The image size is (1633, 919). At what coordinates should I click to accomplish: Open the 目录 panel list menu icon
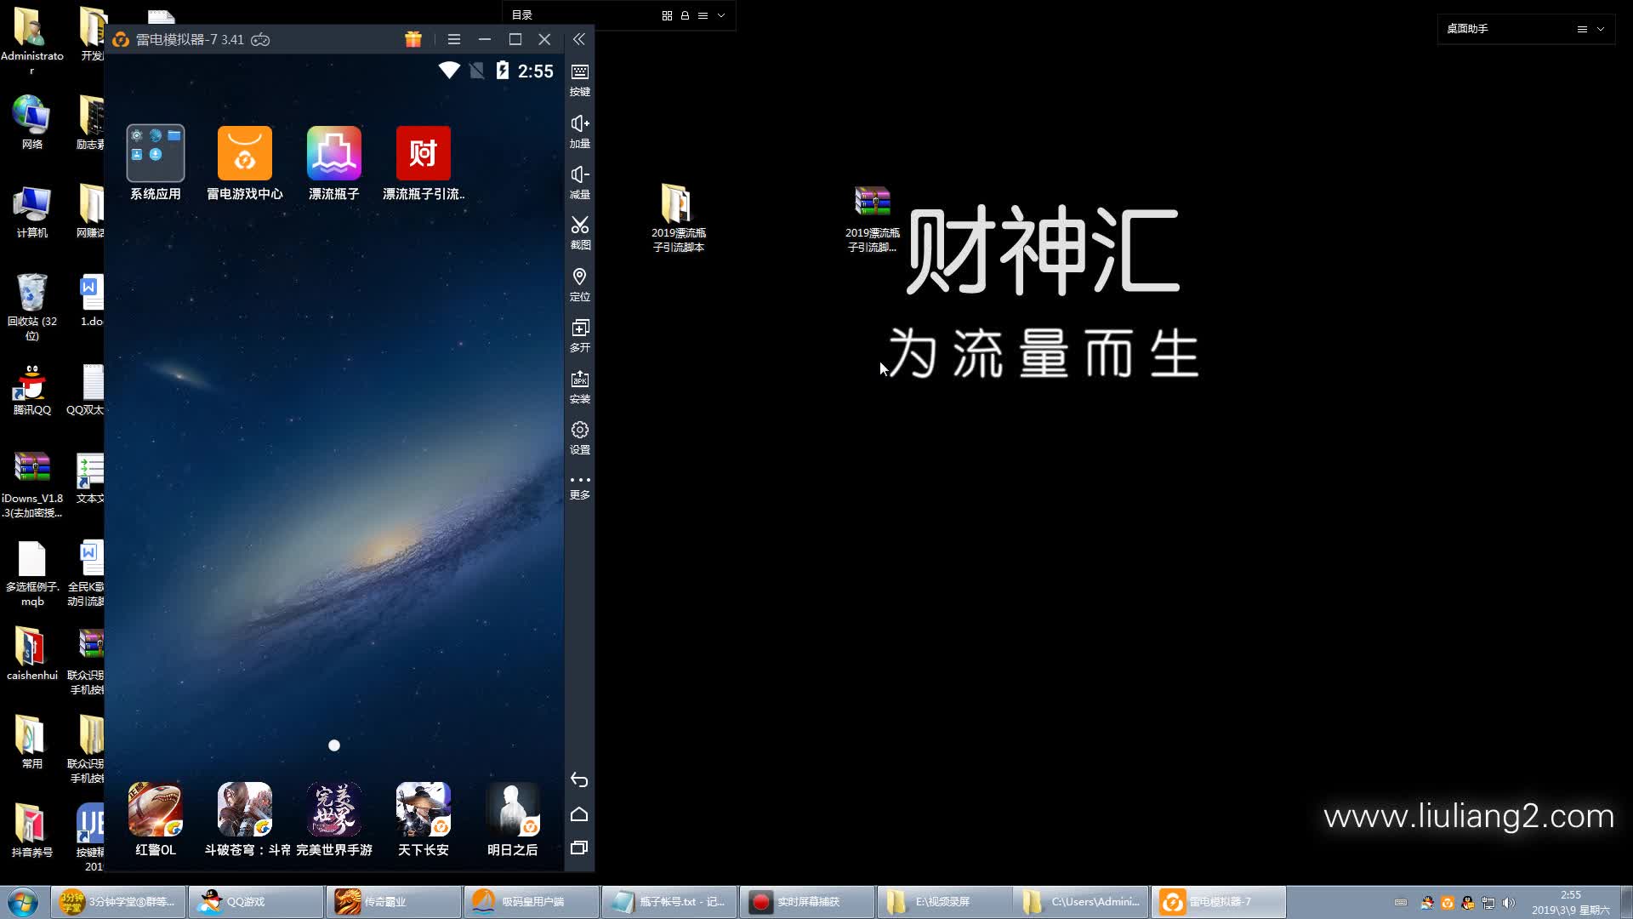pos(703,15)
